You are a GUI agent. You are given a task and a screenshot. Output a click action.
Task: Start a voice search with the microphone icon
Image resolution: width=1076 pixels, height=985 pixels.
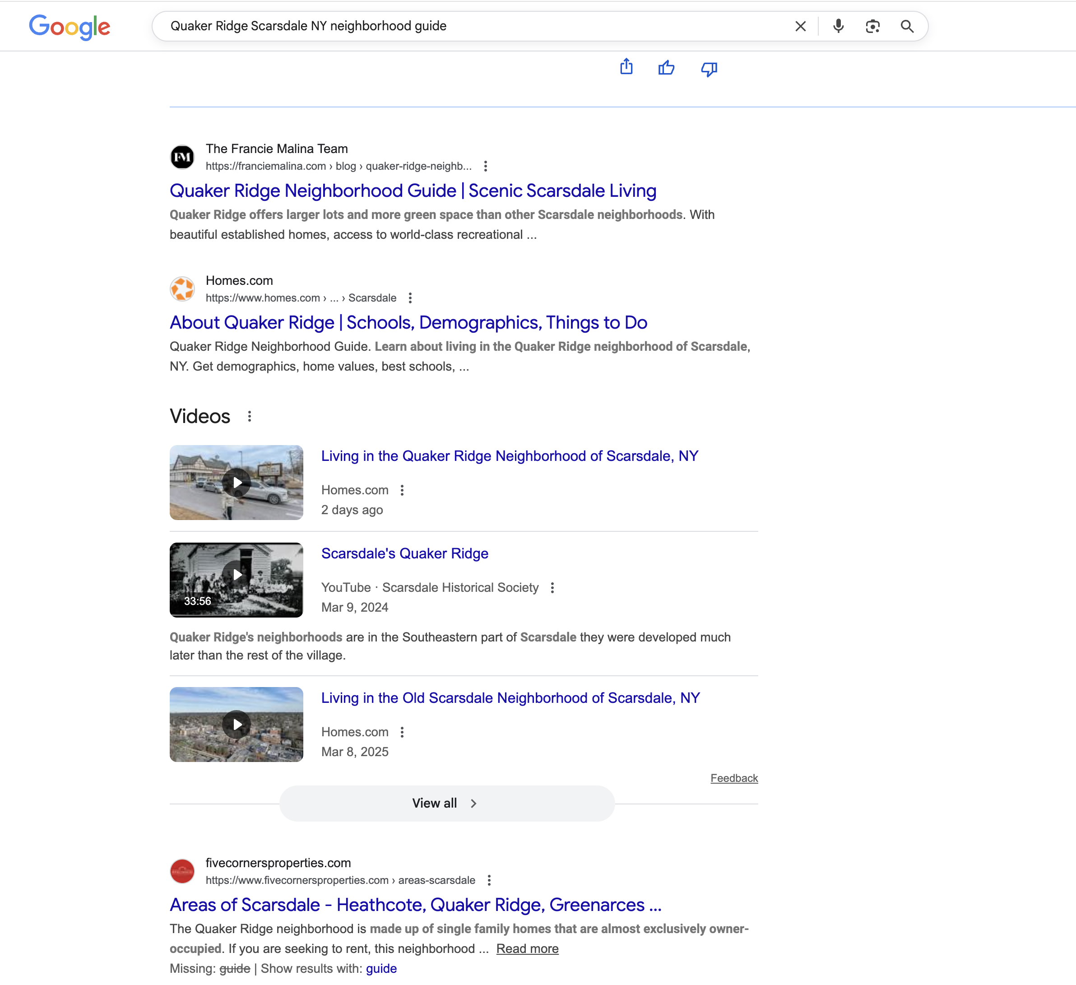pyautogui.click(x=838, y=26)
